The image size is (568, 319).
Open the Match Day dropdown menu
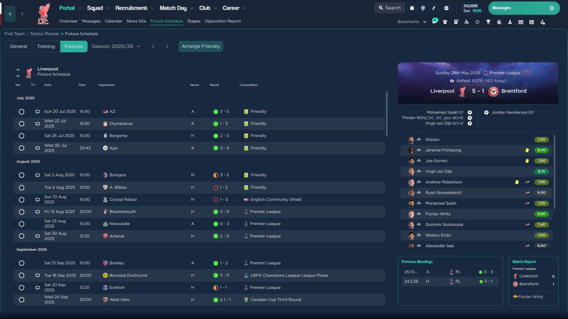tap(177, 8)
